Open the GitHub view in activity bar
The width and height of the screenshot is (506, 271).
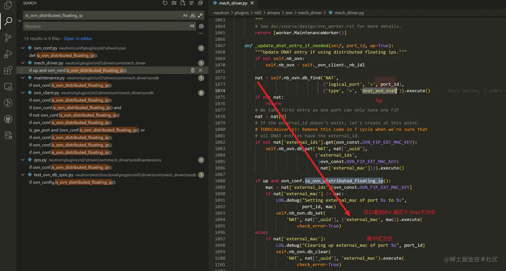(x=8, y=119)
